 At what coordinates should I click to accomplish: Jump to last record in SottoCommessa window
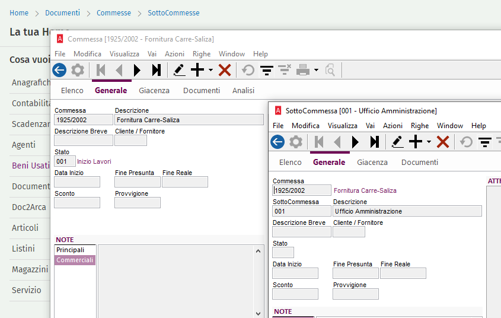pos(375,142)
